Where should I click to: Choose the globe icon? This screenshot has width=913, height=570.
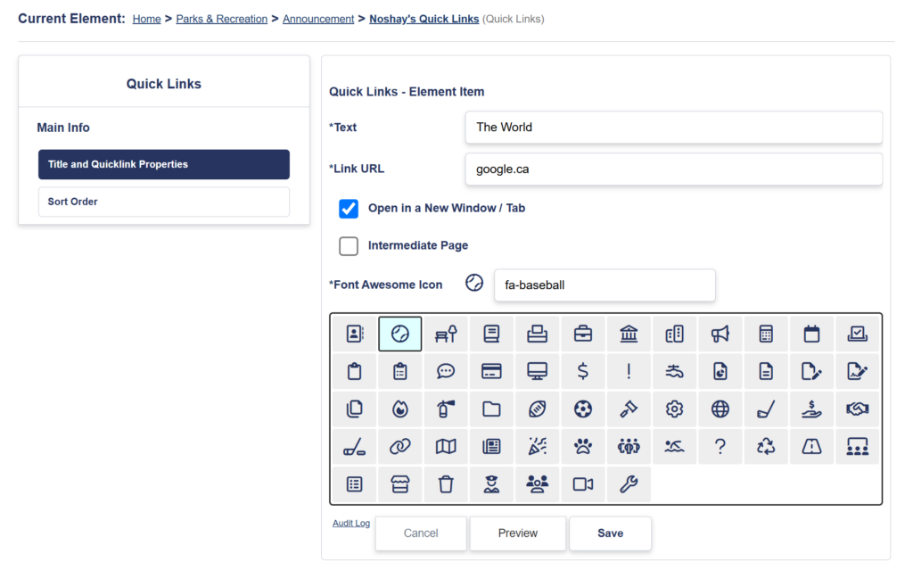click(720, 409)
